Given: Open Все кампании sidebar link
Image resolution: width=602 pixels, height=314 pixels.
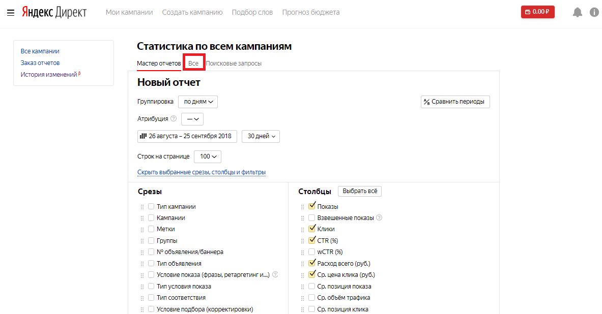Looking at the screenshot, I should (40, 51).
